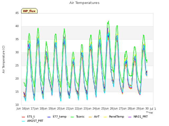Click the 24Jun x-axis date label

[96, 108]
